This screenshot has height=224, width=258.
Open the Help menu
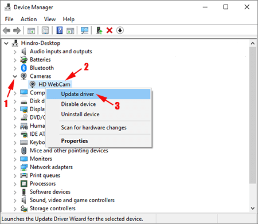[x=69, y=19]
